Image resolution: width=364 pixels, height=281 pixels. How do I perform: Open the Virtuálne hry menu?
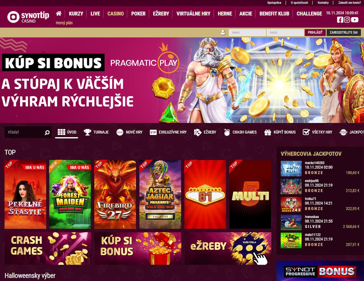(x=193, y=14)
